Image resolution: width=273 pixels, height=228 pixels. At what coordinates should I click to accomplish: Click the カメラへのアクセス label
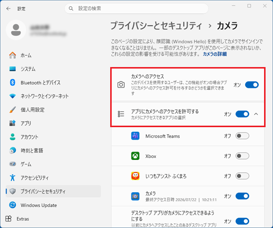pyautogui.click(x=147, y=76)
